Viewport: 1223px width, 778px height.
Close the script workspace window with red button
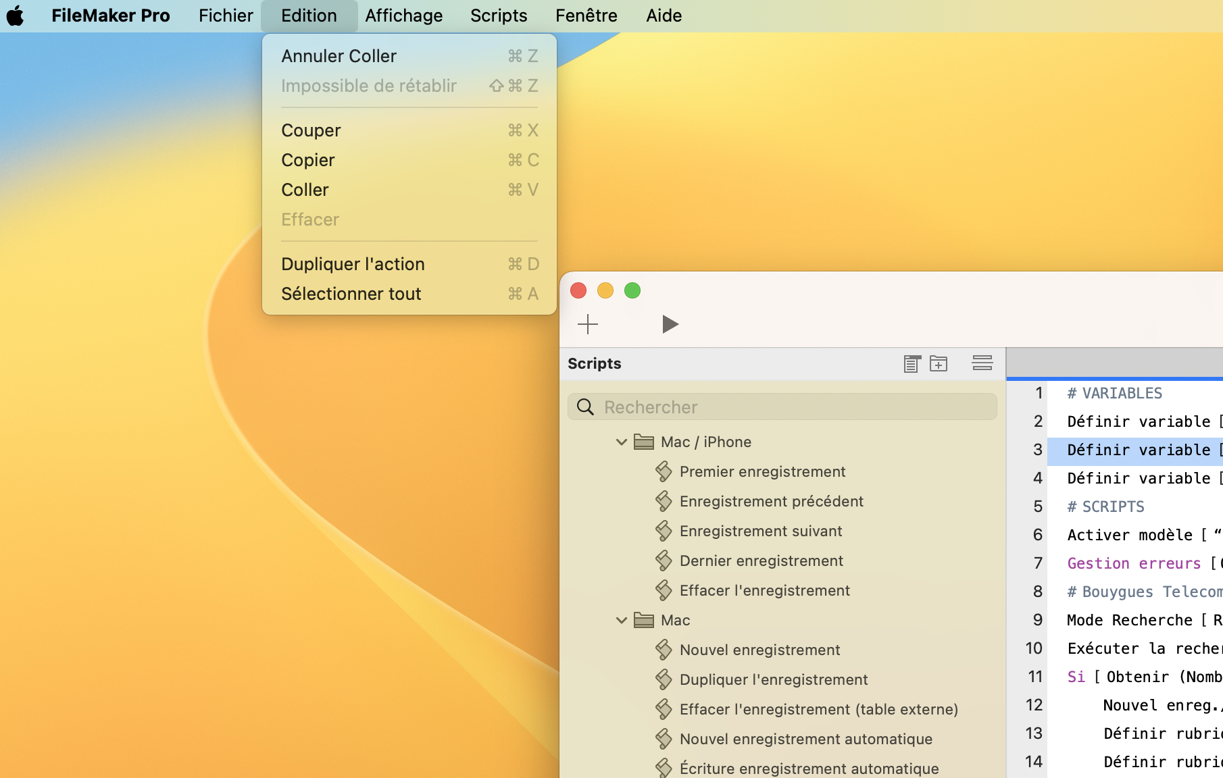pos(578,290)
